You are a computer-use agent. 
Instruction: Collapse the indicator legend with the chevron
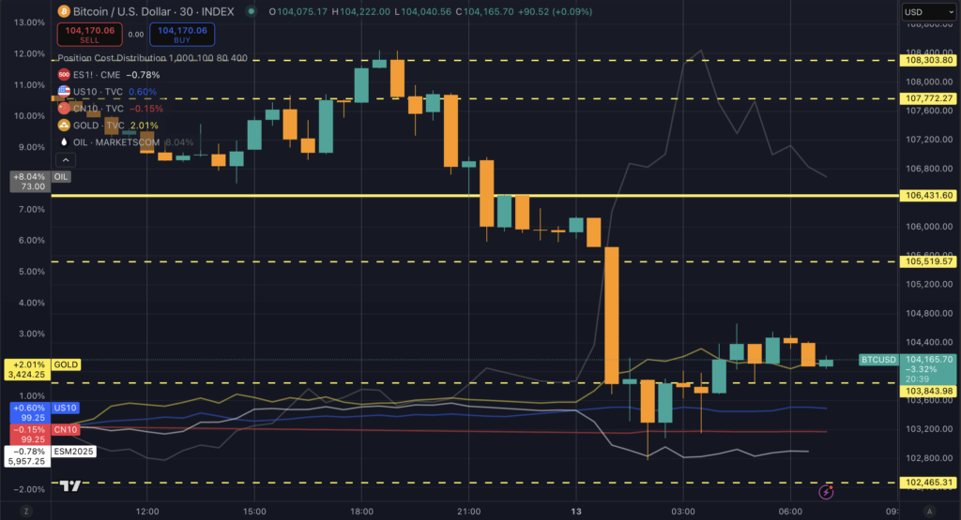pyautogui.click(x=66, y=160)
